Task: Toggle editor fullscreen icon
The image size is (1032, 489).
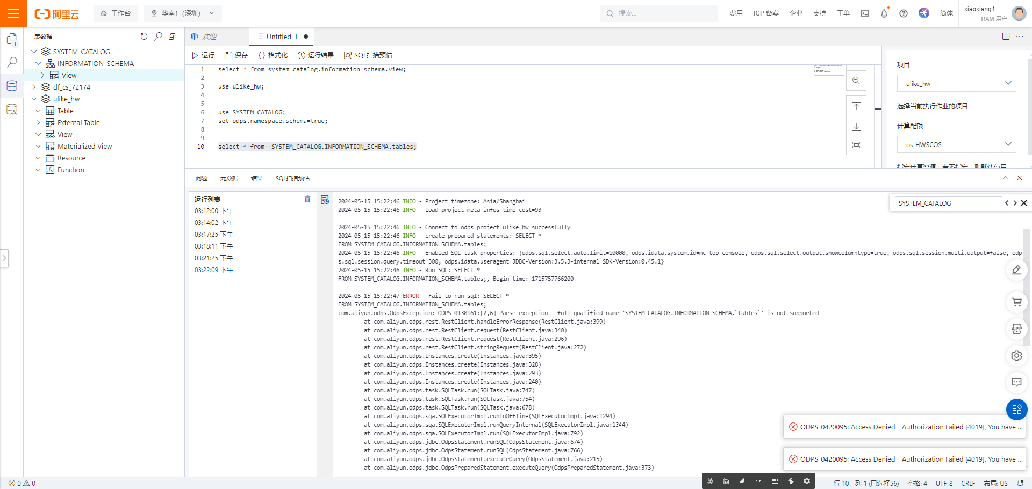Action: (x=856, y=145)
